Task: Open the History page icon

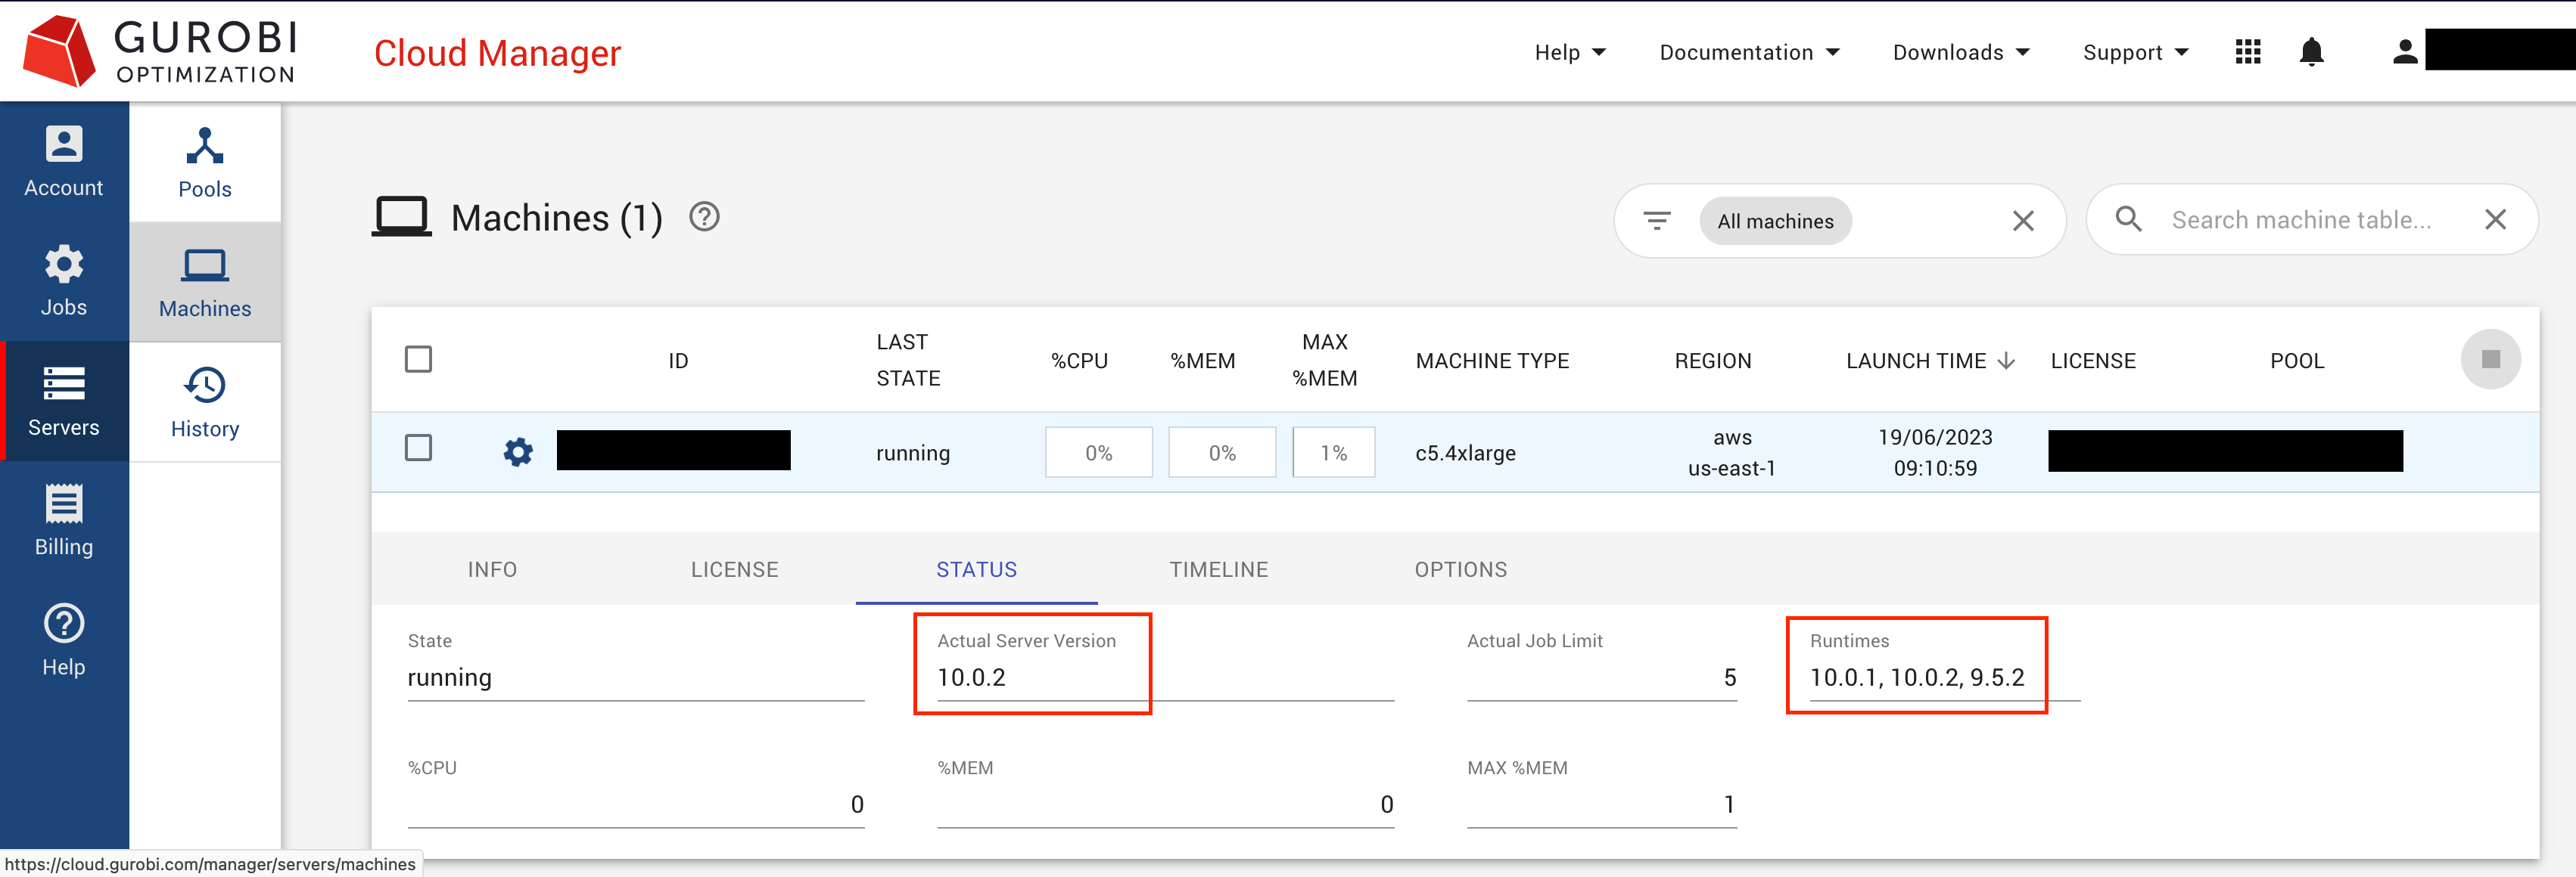Action: (x=204, y=401)
